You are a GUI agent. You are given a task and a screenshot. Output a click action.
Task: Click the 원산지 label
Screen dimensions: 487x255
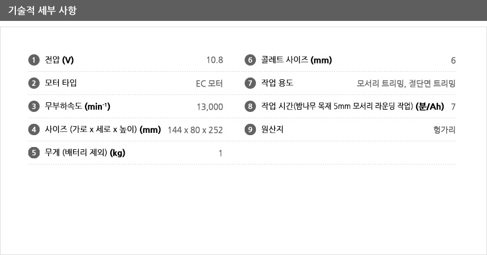pos(272,129)
